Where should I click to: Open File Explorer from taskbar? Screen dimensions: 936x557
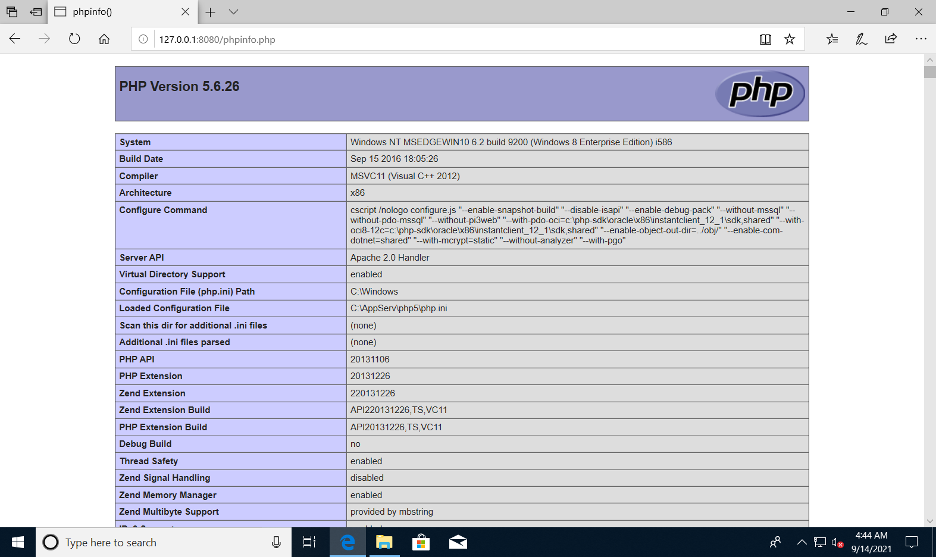[384, 542]
